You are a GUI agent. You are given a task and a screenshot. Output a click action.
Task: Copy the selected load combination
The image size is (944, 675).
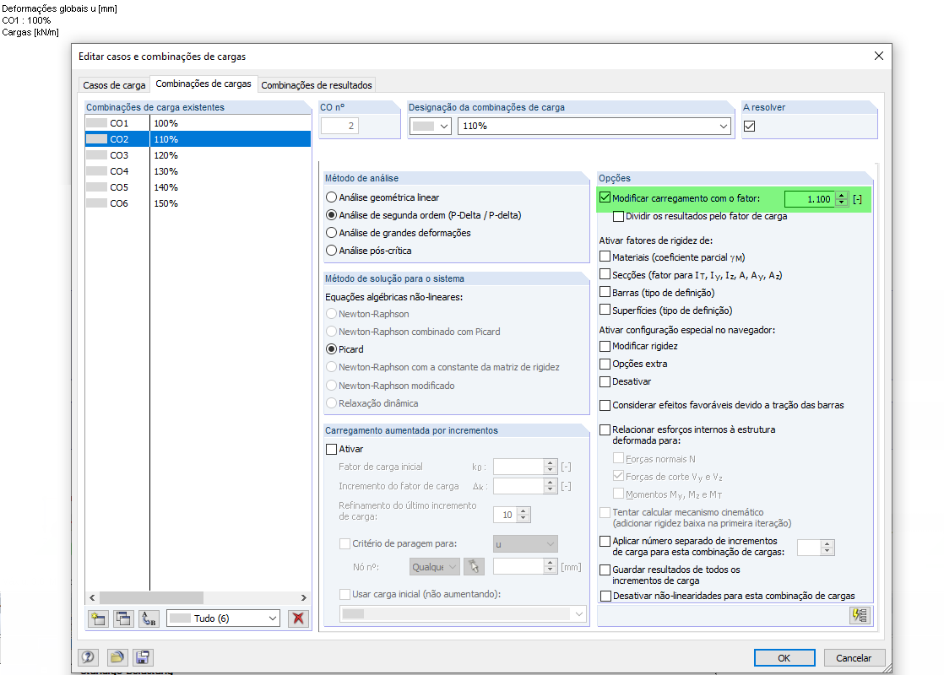123,618
